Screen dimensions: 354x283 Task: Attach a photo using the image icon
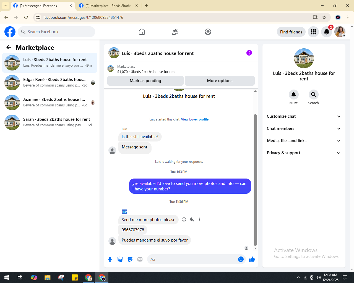click(120, 259)
